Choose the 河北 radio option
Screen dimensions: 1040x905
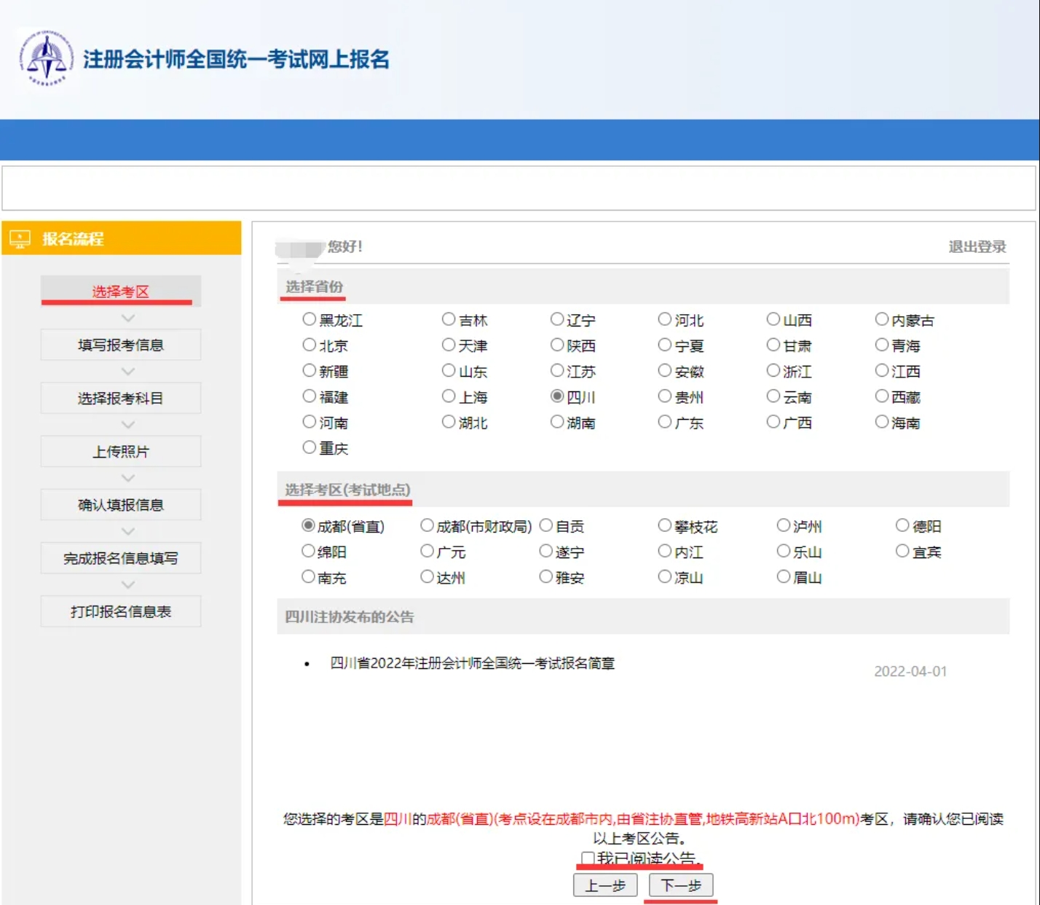[x=665, y=319]
